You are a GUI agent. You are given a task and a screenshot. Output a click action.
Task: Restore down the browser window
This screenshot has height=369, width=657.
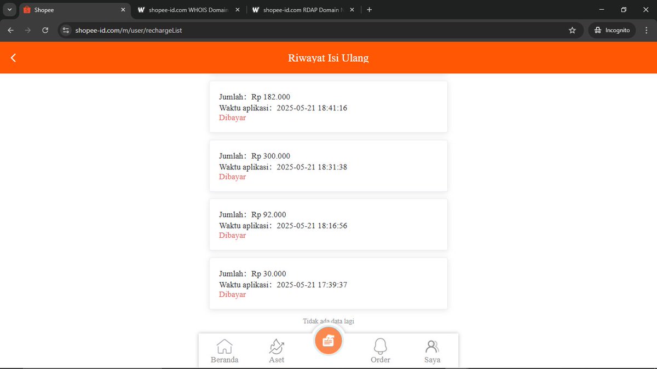point(624,10)
